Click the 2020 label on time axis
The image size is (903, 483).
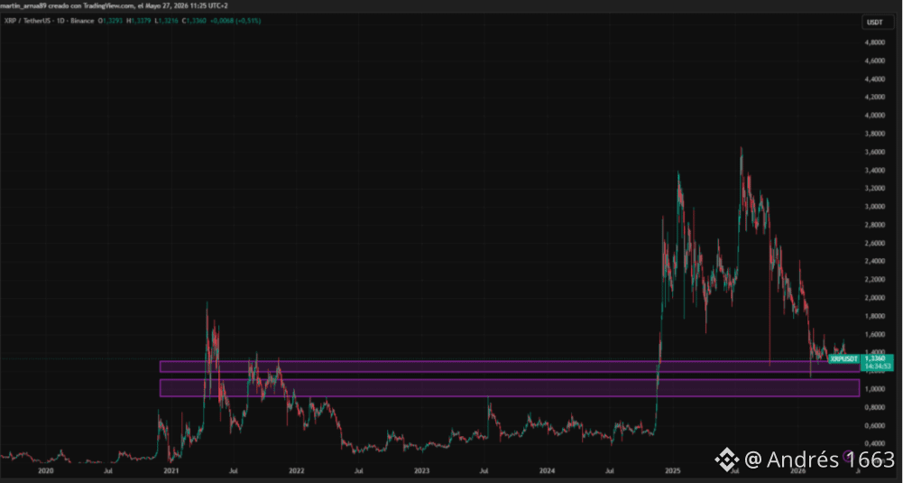(45, 471)
